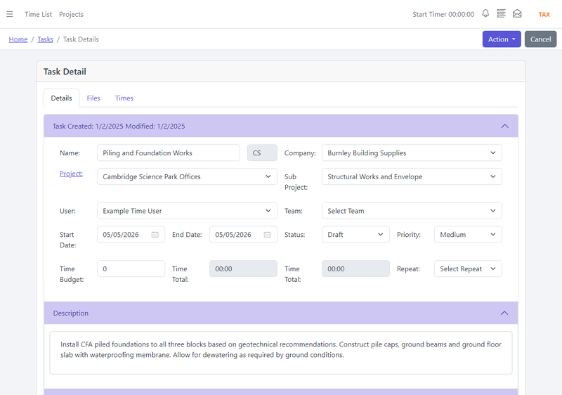Click the first Time Total field after Time Budget

click(243, 268)
